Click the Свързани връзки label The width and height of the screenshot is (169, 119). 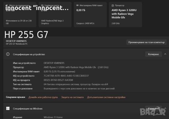(x=16, y=97)
